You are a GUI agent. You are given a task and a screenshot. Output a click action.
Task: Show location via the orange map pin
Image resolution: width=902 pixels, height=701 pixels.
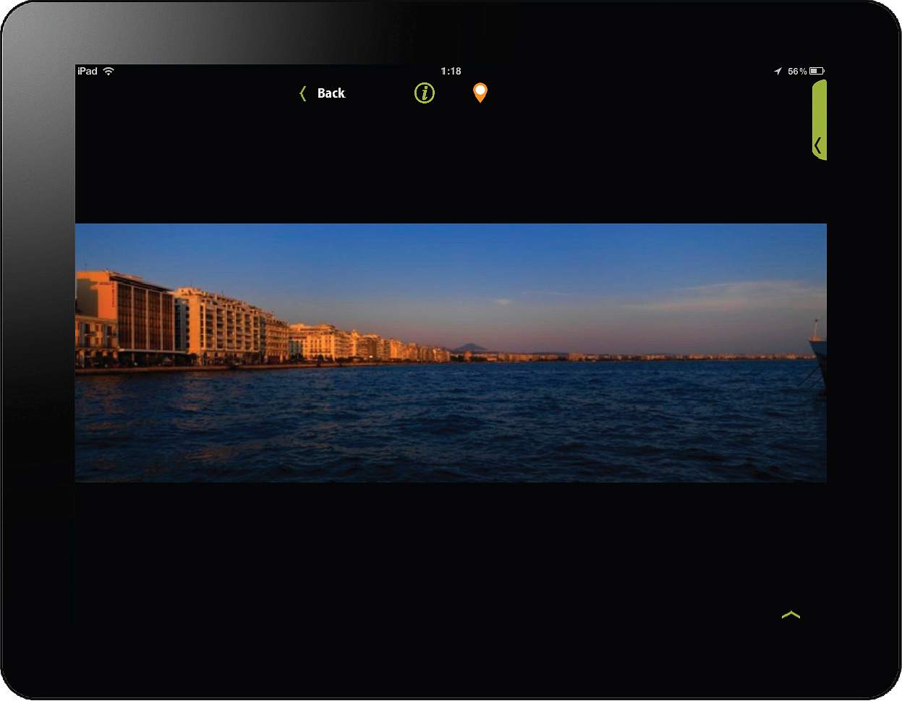[480, 93]
